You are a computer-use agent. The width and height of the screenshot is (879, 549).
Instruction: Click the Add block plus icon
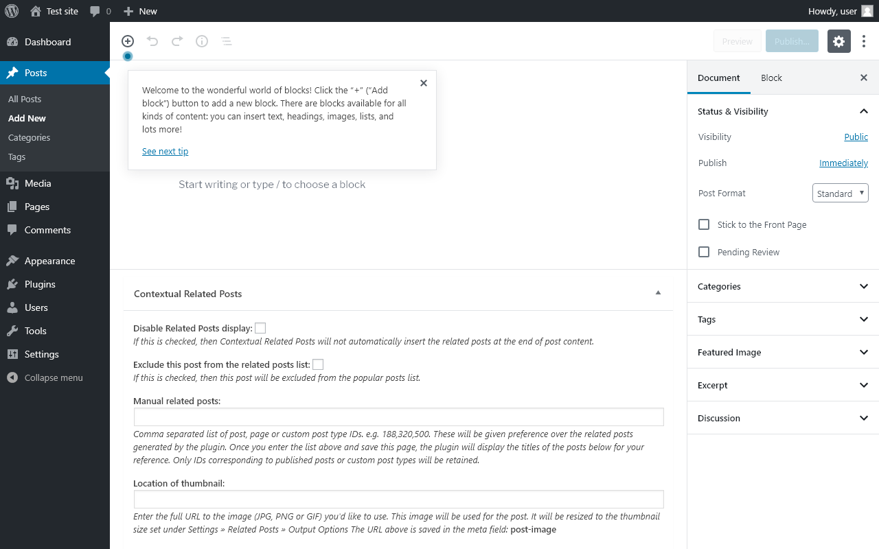[128, 41]
